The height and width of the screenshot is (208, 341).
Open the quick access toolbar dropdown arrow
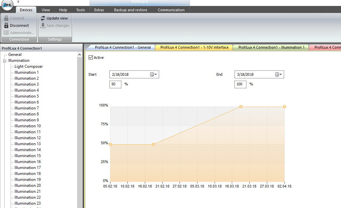click(x=18, y=2)
